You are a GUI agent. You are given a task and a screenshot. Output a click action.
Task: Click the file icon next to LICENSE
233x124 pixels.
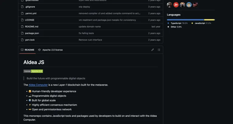click(x=22, y=20)
